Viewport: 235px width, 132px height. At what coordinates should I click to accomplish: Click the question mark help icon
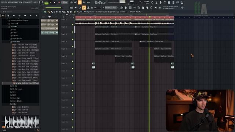[x=165, y=3]
